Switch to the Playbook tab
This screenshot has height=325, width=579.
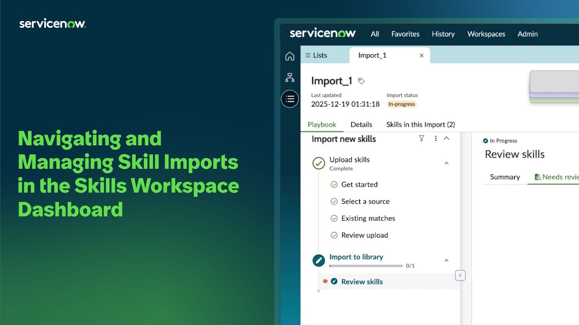[322, 125]
